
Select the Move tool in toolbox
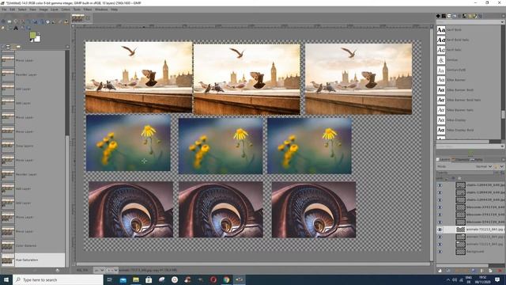pos(3,21)
